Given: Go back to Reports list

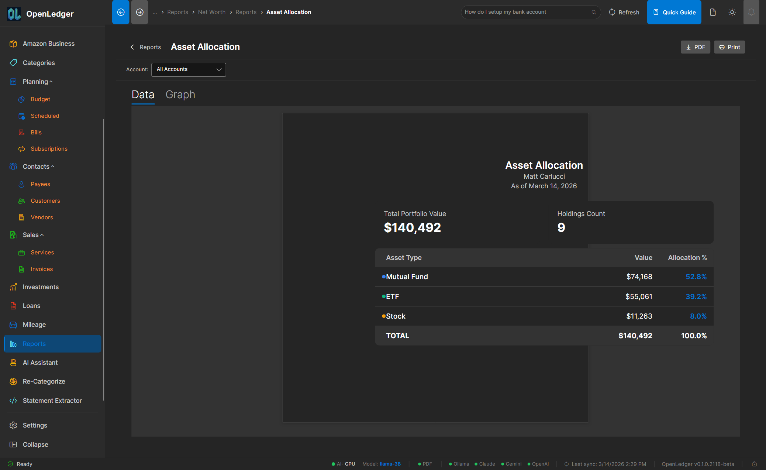Looking at the screenshot, I should pos(145,47).
